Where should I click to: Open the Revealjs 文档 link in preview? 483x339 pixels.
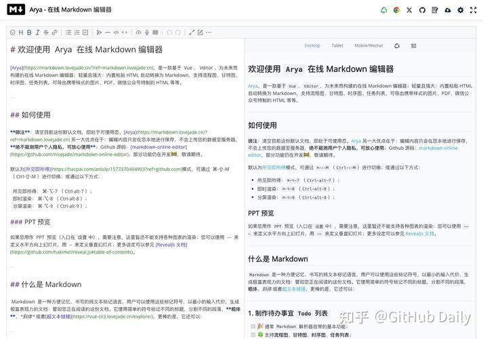[x=420, y=234]
